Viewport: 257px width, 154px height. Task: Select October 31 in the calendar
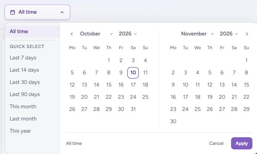point(133,109)
